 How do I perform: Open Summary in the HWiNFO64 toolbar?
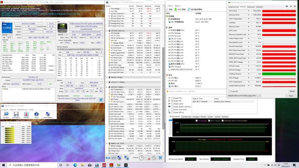(x=6, y=115)
